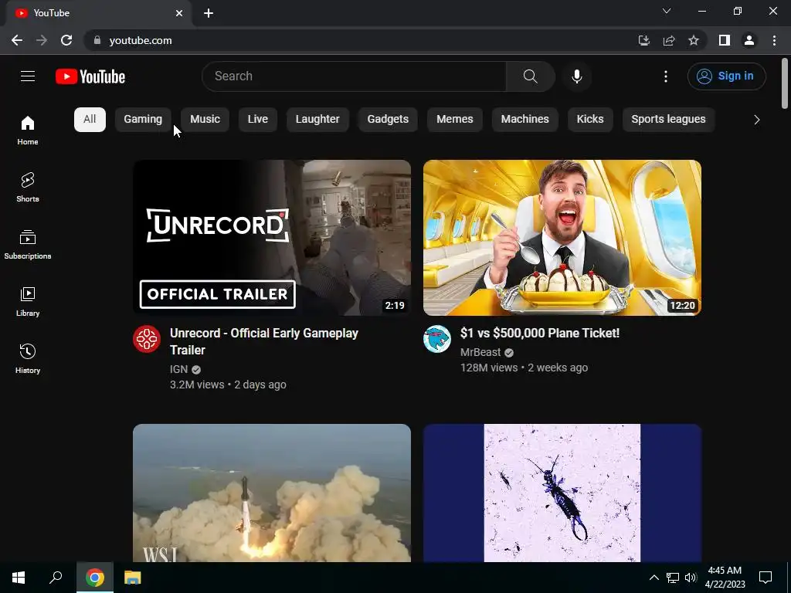Open MrBeast channel avatar
Screen dimensions: 791x593
(437, 339)
